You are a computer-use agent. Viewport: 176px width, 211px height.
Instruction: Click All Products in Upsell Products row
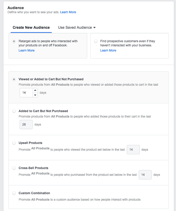pyautogui.click(x=40, y=148)
